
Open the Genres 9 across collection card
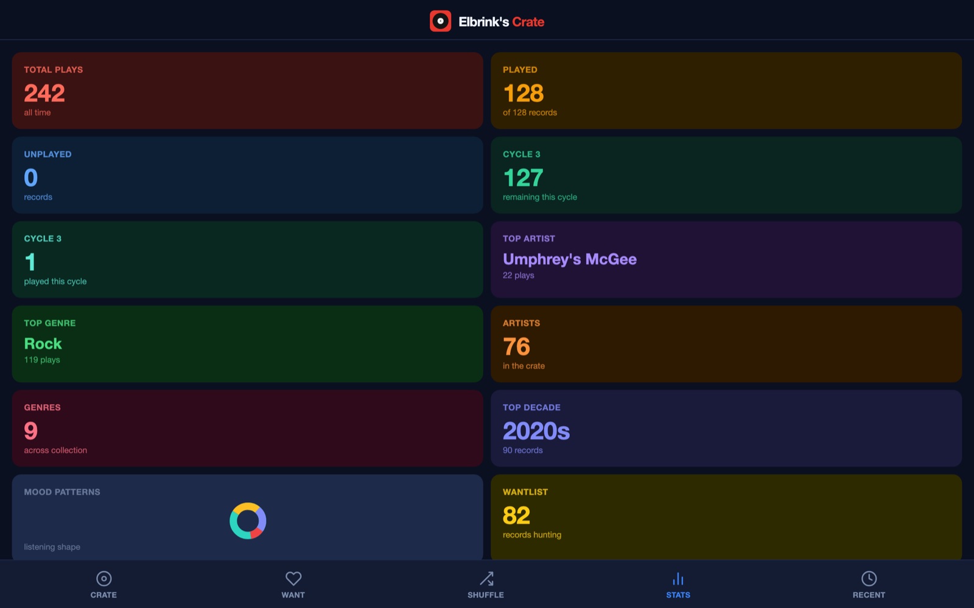point(248,428)
